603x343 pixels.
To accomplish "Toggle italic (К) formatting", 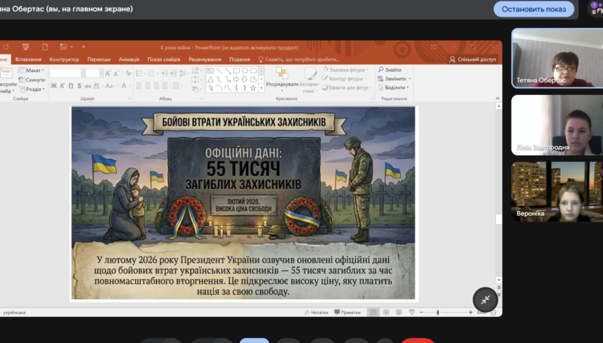I will (63, 86).
